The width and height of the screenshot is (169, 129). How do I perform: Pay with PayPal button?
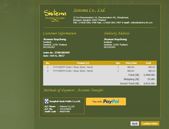click(106, 102)
